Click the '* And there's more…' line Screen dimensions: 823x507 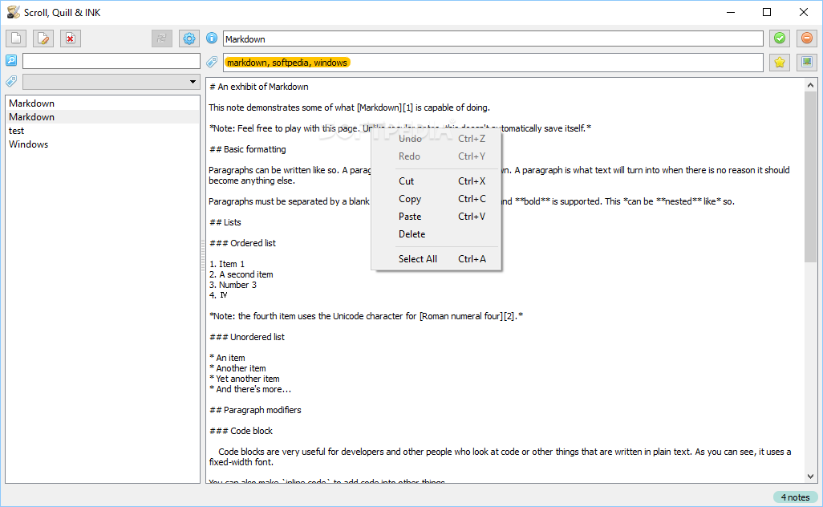249,389
